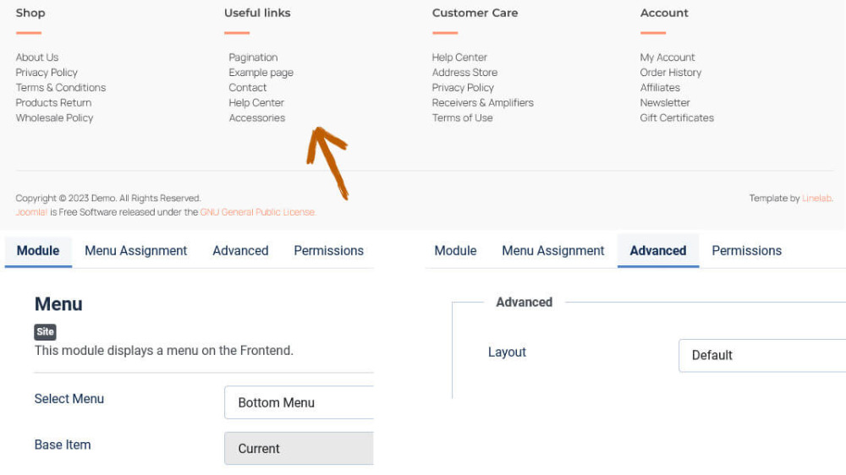This screenshot has height=475, width=846.
Task: Open the Advanced tab in left panel
Action: coord(240,250)
